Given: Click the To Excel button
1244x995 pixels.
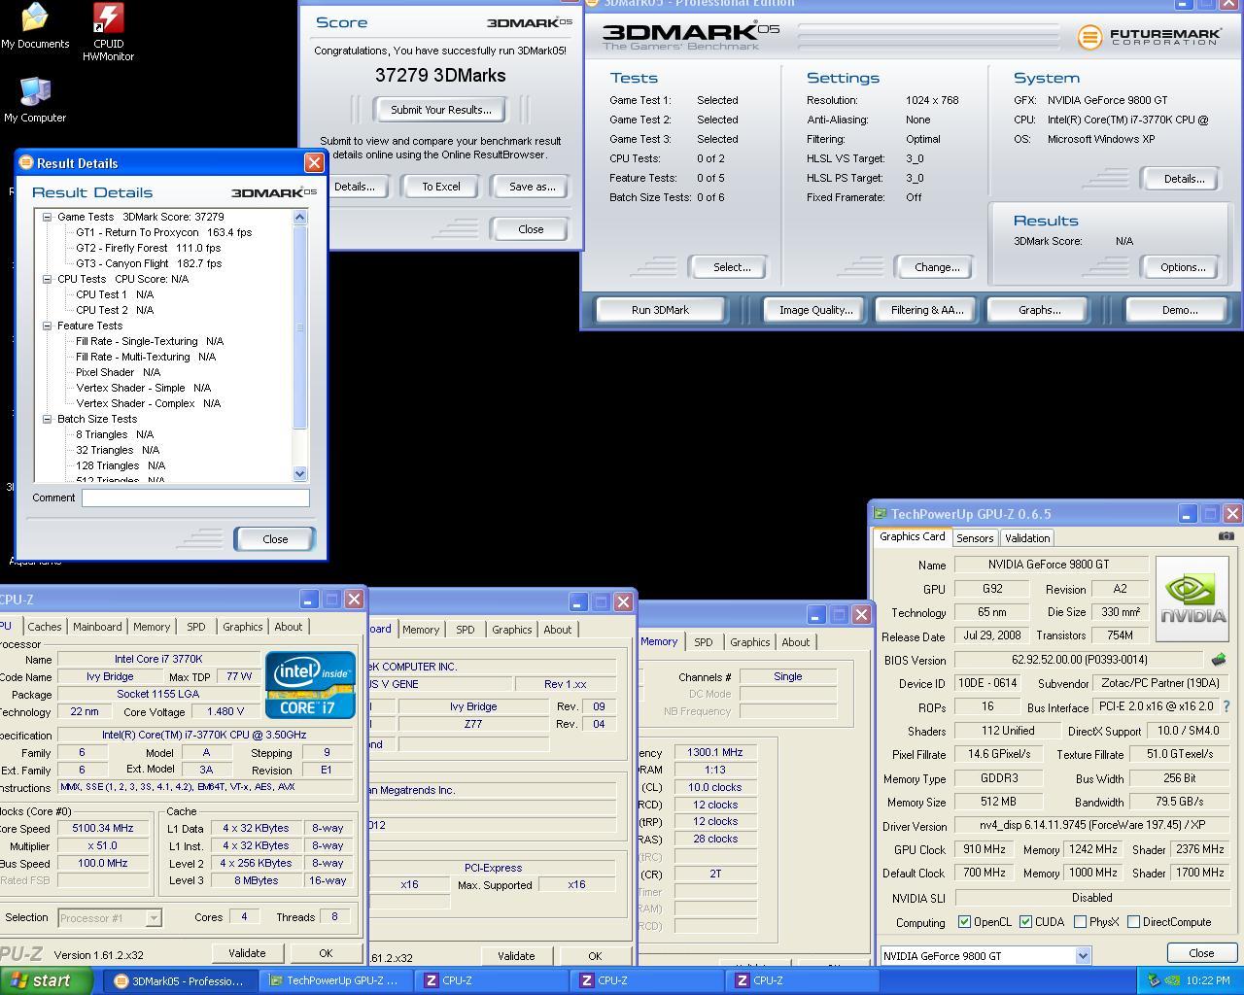Looking at the screenshot, I should click(x=441, y=187).
